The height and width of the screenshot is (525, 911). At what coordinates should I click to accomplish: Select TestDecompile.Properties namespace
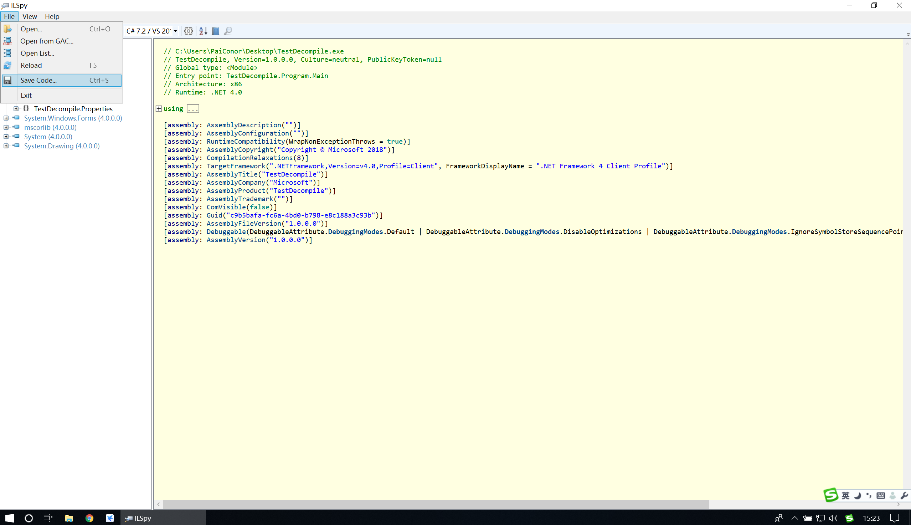tap(73, 108)
